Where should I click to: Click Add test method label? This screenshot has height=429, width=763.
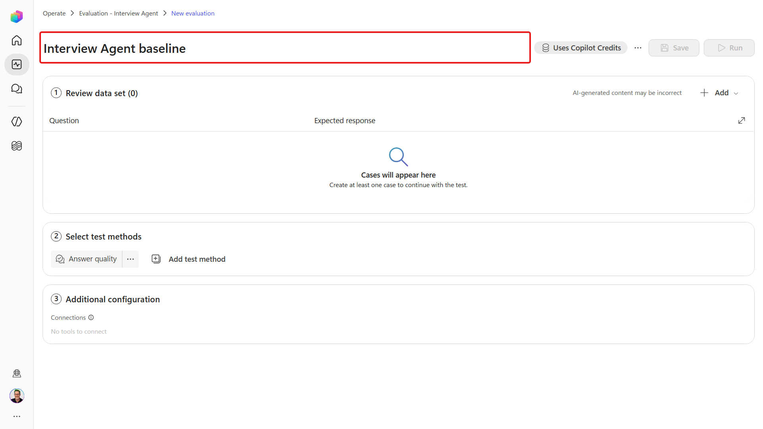pyautogui.click(x=197, y=259)
